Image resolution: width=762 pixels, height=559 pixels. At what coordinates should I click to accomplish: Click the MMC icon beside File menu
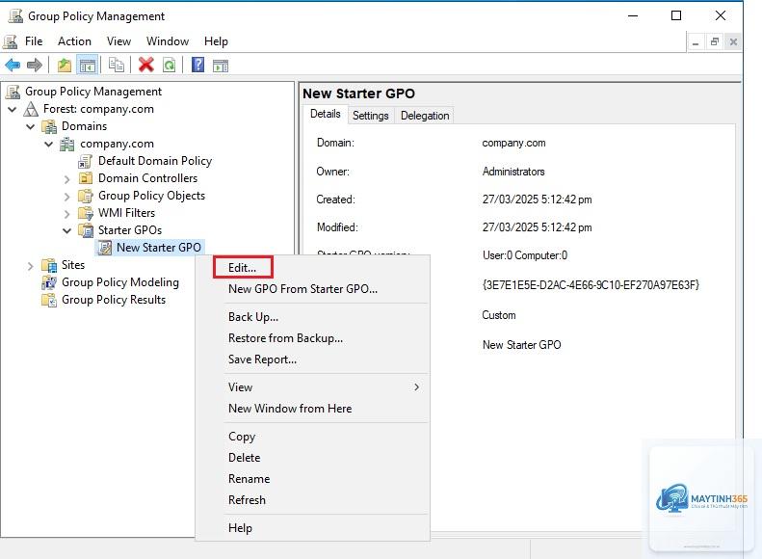pyautogui.click(x=11, y=41)
